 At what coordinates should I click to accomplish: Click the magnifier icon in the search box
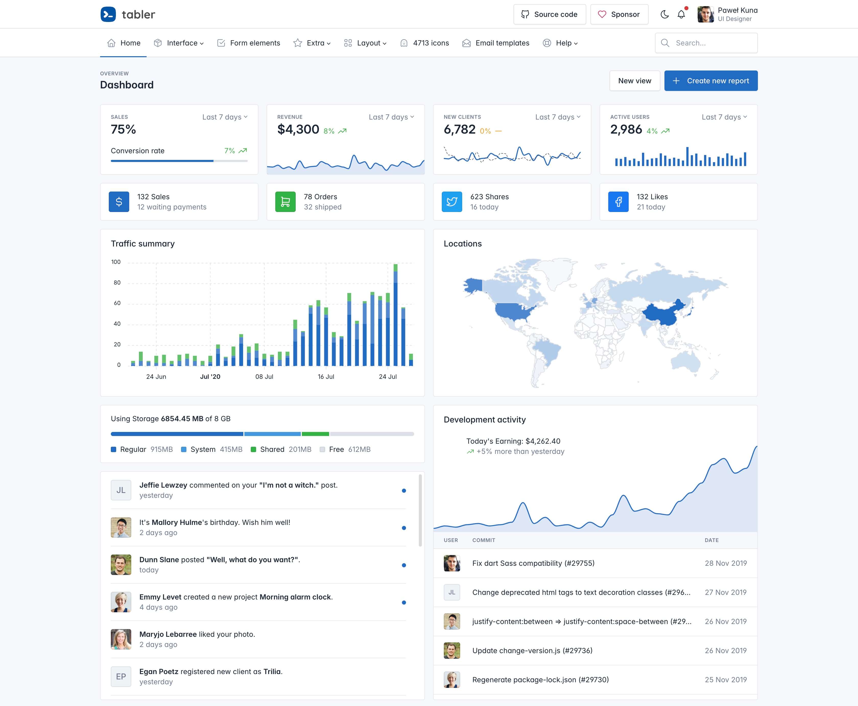click(x=665, y=43)
